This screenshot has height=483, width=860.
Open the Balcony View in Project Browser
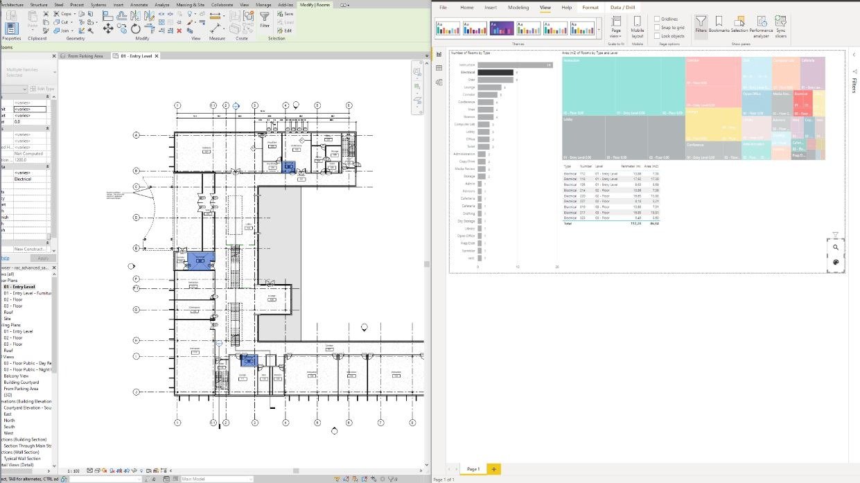point(16,376)
